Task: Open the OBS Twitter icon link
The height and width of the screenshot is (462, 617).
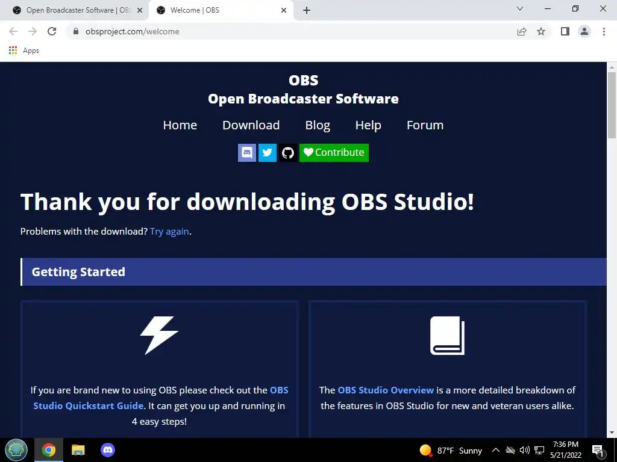Action: click(x=267, y=152)
